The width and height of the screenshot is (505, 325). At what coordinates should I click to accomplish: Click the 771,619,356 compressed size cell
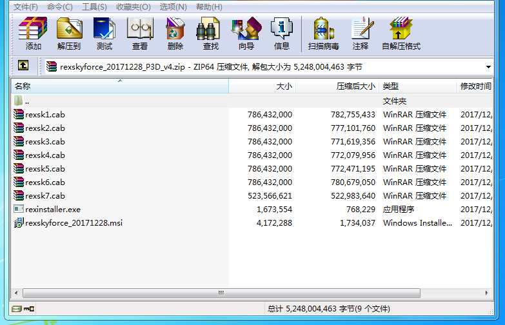[353, 141]
